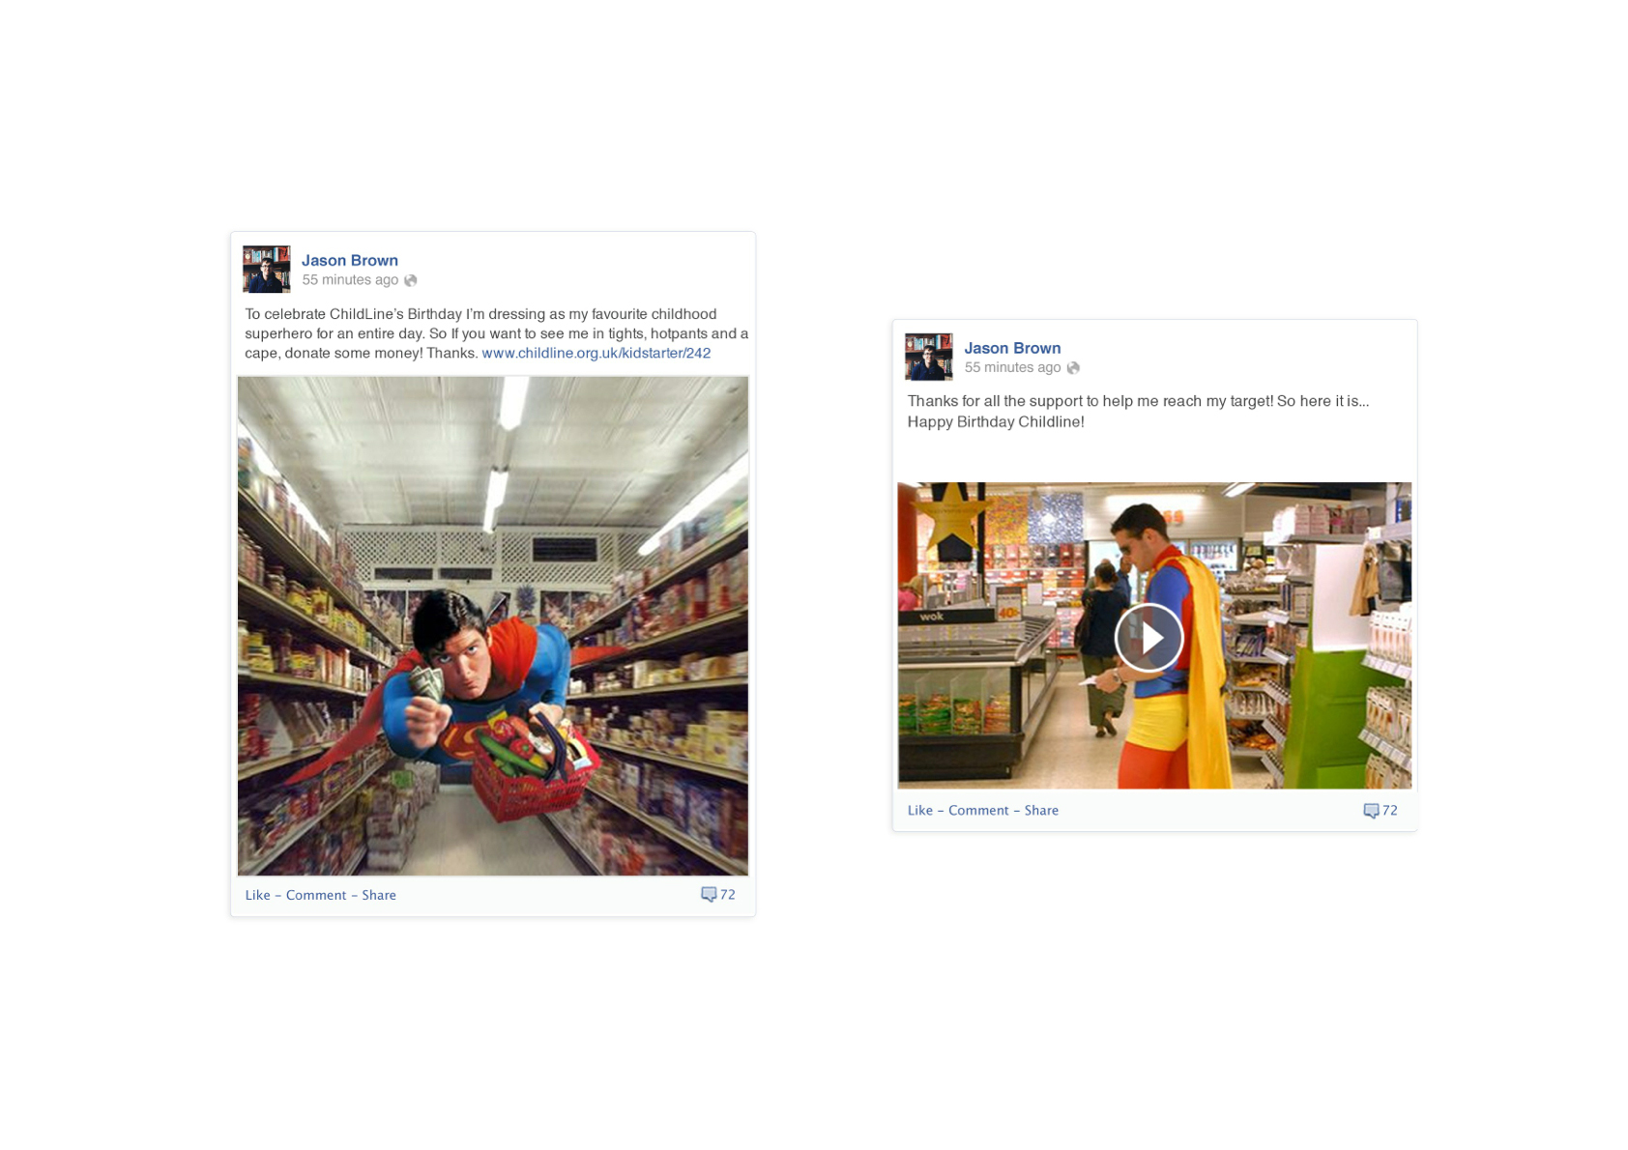The height and width of the screenshot is (1150, 1628).
Task: Open comment bubble icon on left post
Action: point(709,895)
